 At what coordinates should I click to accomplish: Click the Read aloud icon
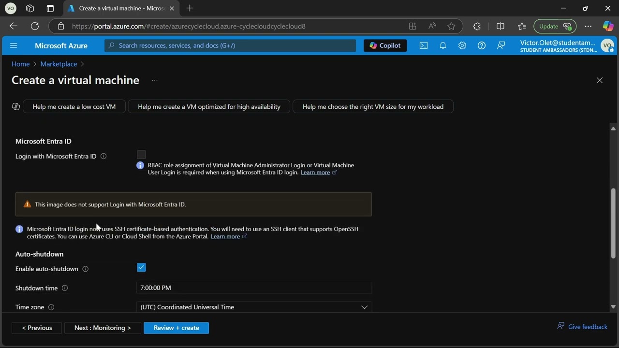point(432,26)
